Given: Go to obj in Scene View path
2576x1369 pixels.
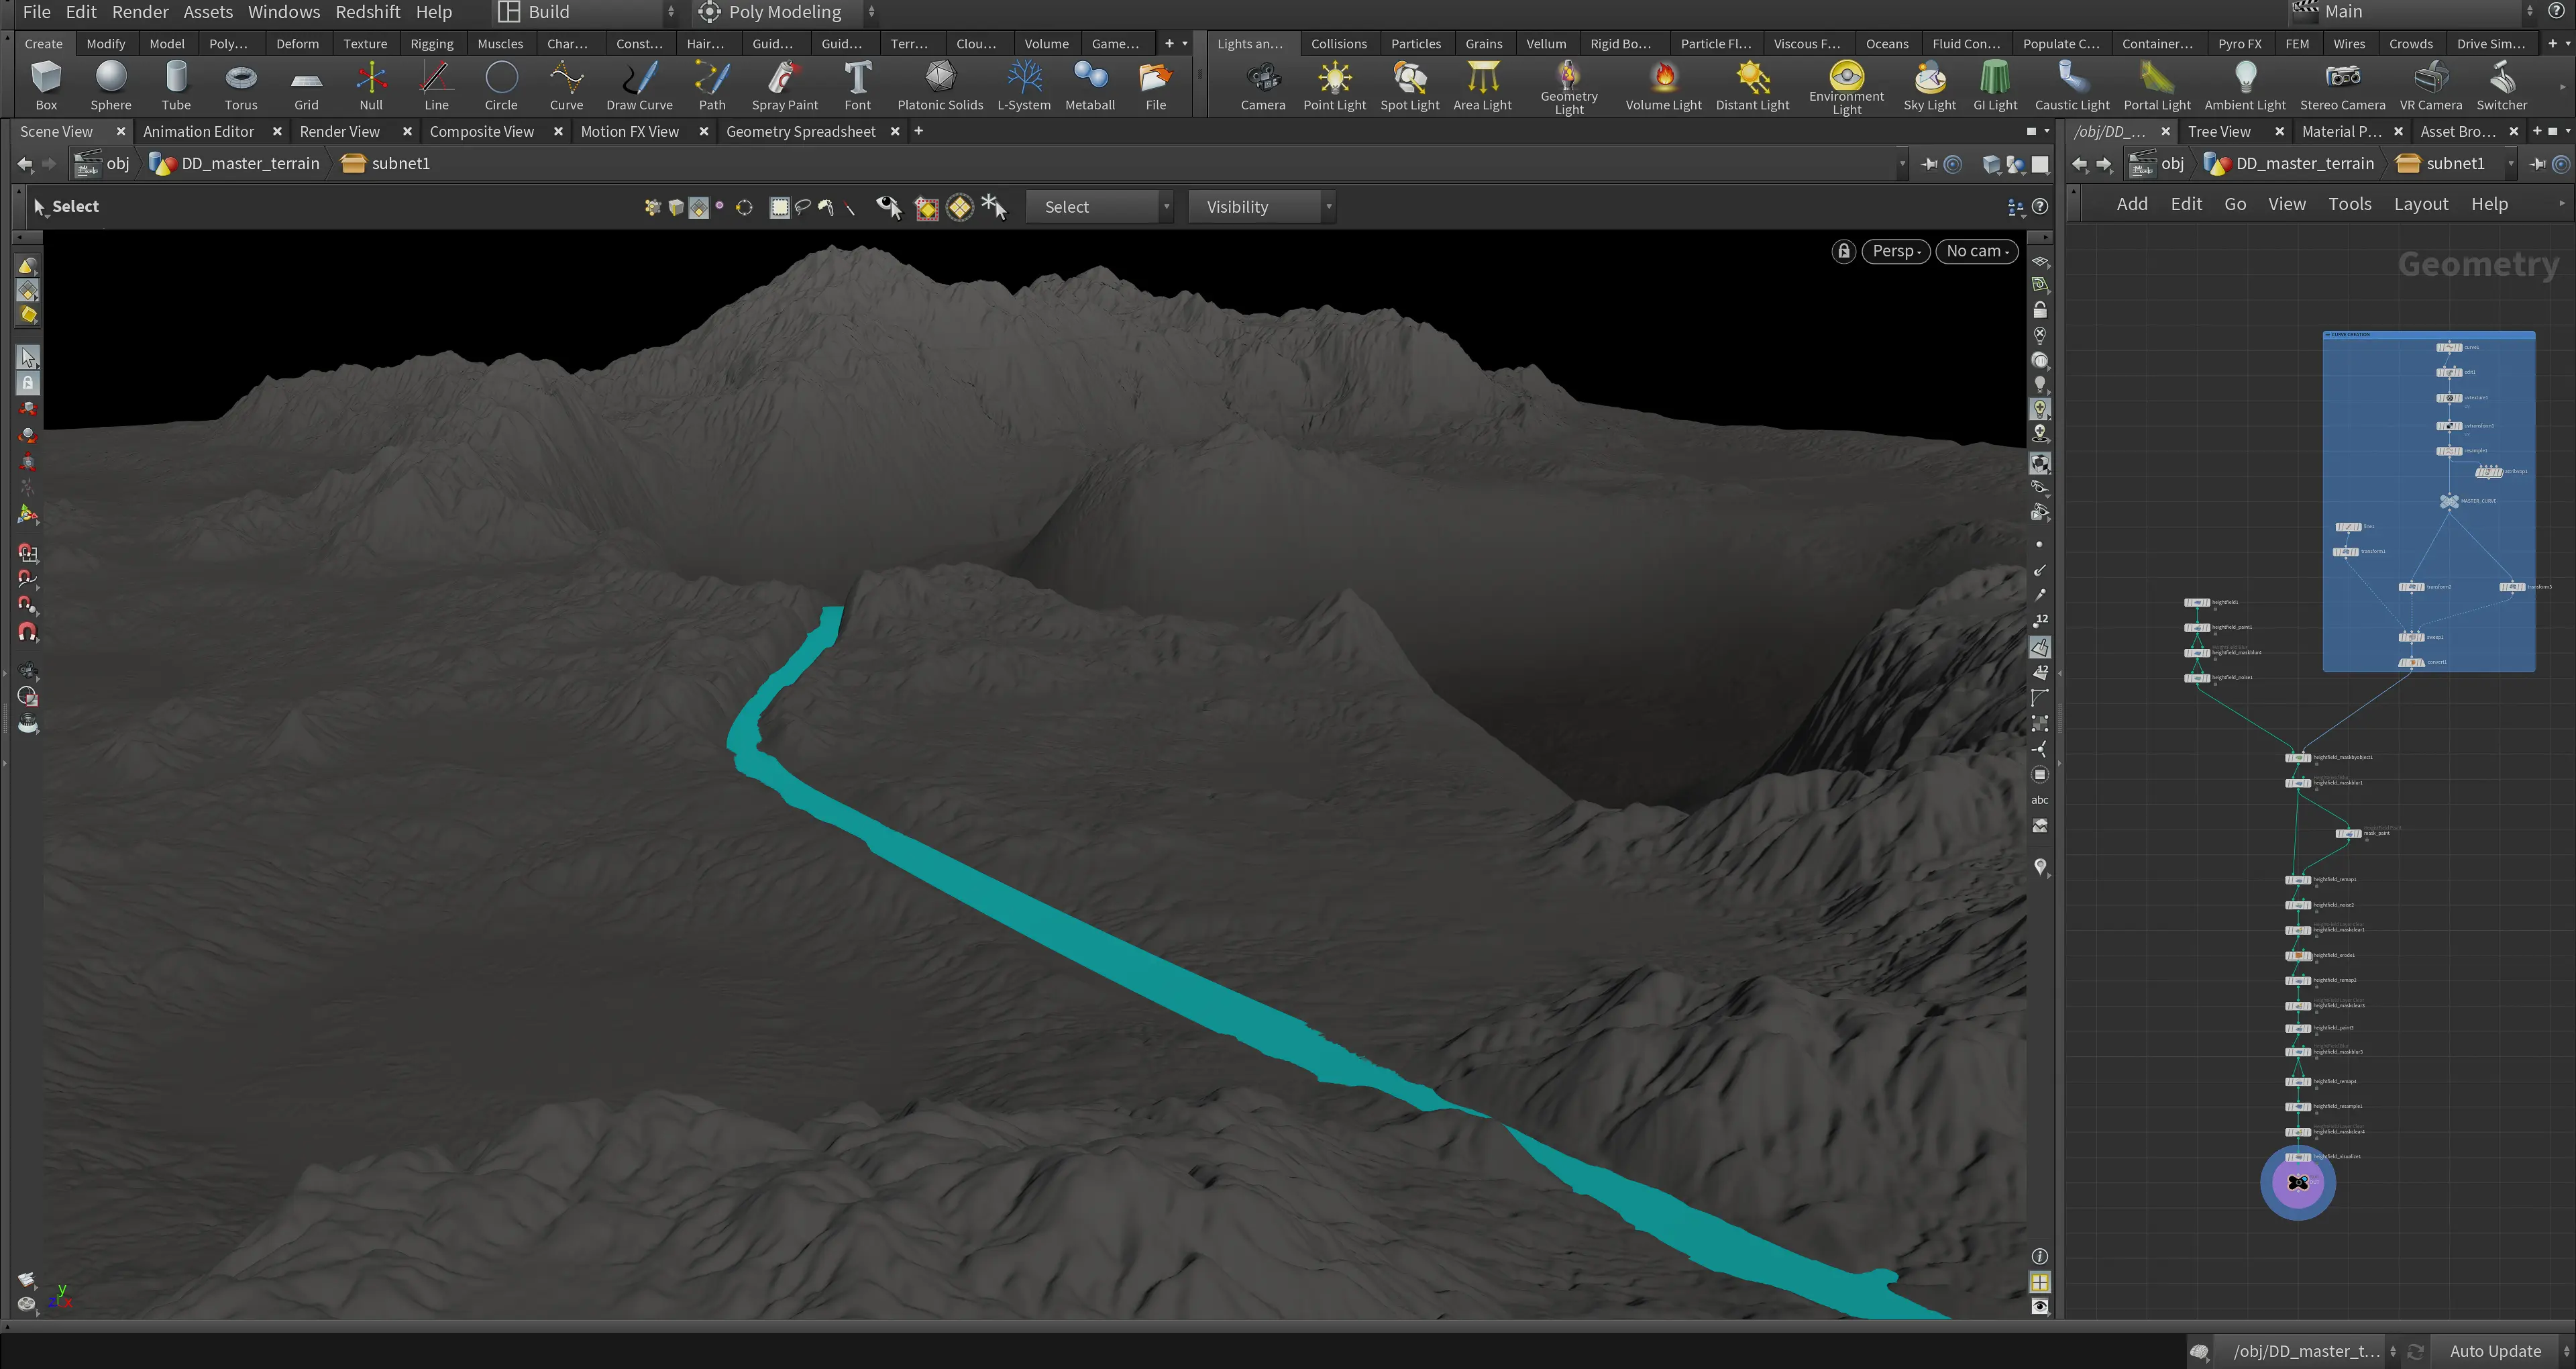Looking at the screenshot, I should pos(103,163).
